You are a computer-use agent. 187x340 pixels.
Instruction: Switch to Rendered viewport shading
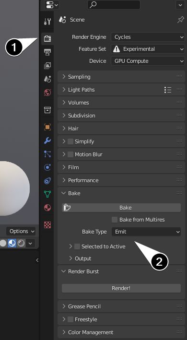click(x=21, y=243)
